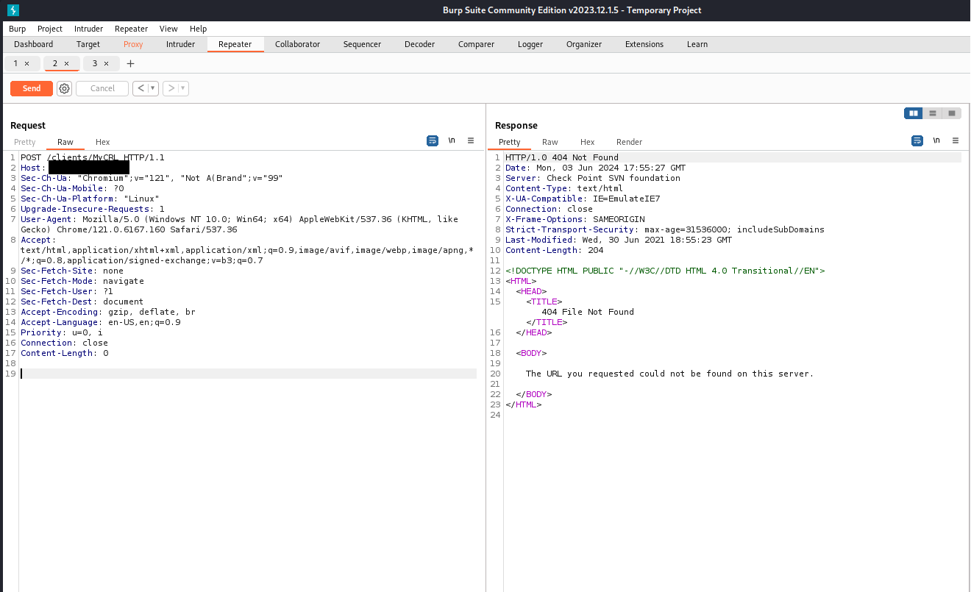The image size is (971, 592).
Task: Open forward history dropdown arrow
Action: (183, 88)
